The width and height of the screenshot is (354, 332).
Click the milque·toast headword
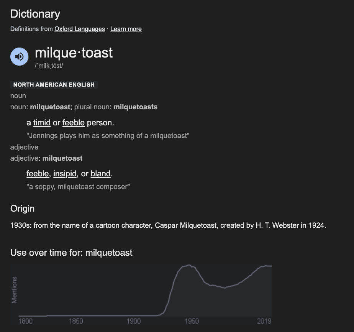point(74,53)
